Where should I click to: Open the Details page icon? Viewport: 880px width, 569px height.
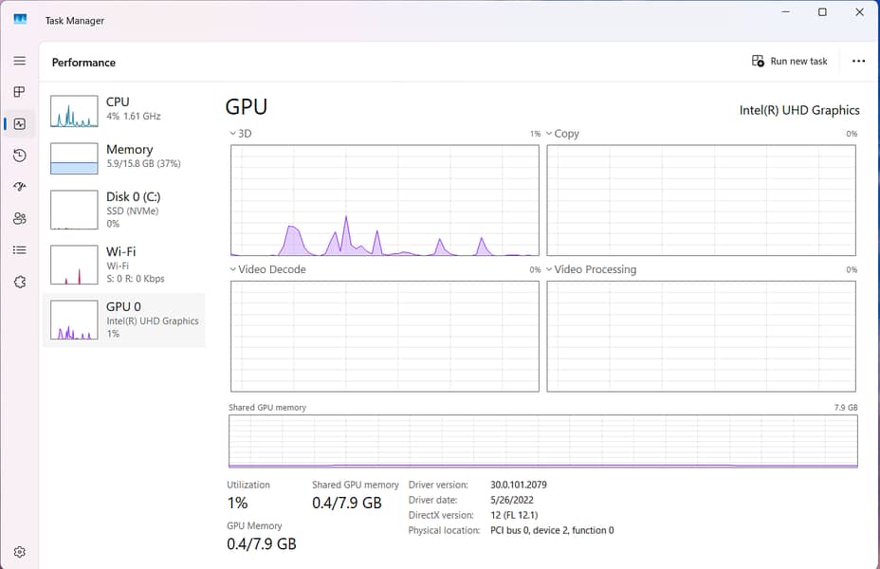pos(19,250)
